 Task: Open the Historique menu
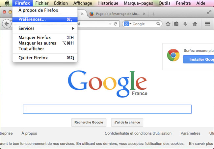point(108,3)
